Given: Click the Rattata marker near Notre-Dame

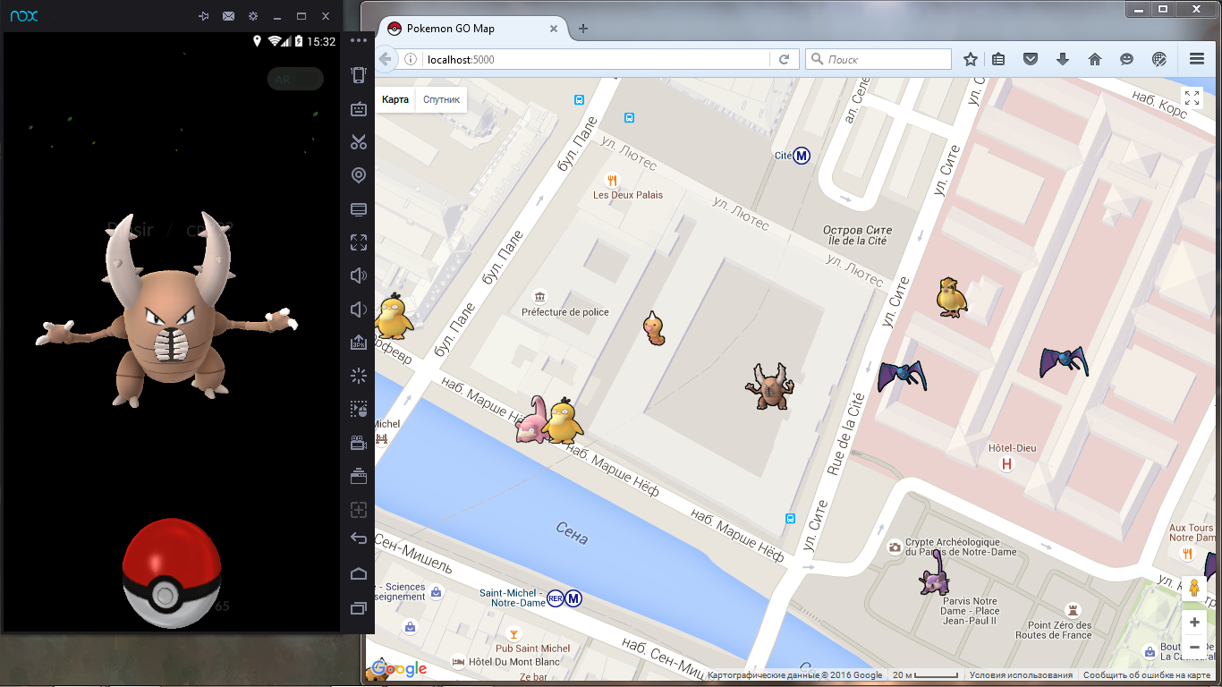Looking at the screenshot, I should click(x=935, y=572).
